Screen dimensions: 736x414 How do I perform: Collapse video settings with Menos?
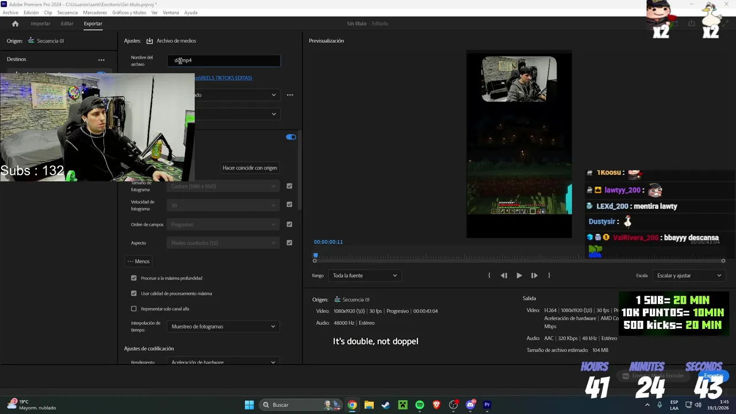139,262
